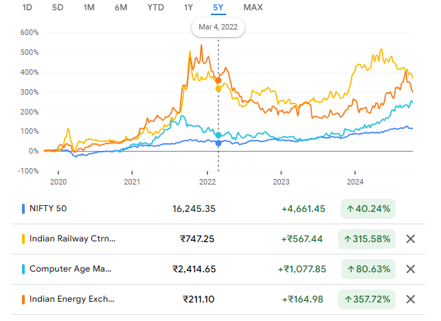Click the 200% y-axis label
This screenshot has height=321, width=441.
tap(30, 112)
